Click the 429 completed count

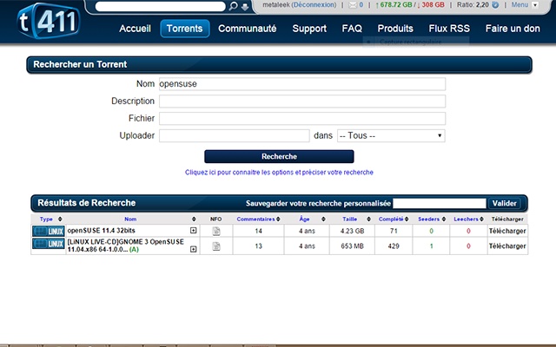click(394, 246)
